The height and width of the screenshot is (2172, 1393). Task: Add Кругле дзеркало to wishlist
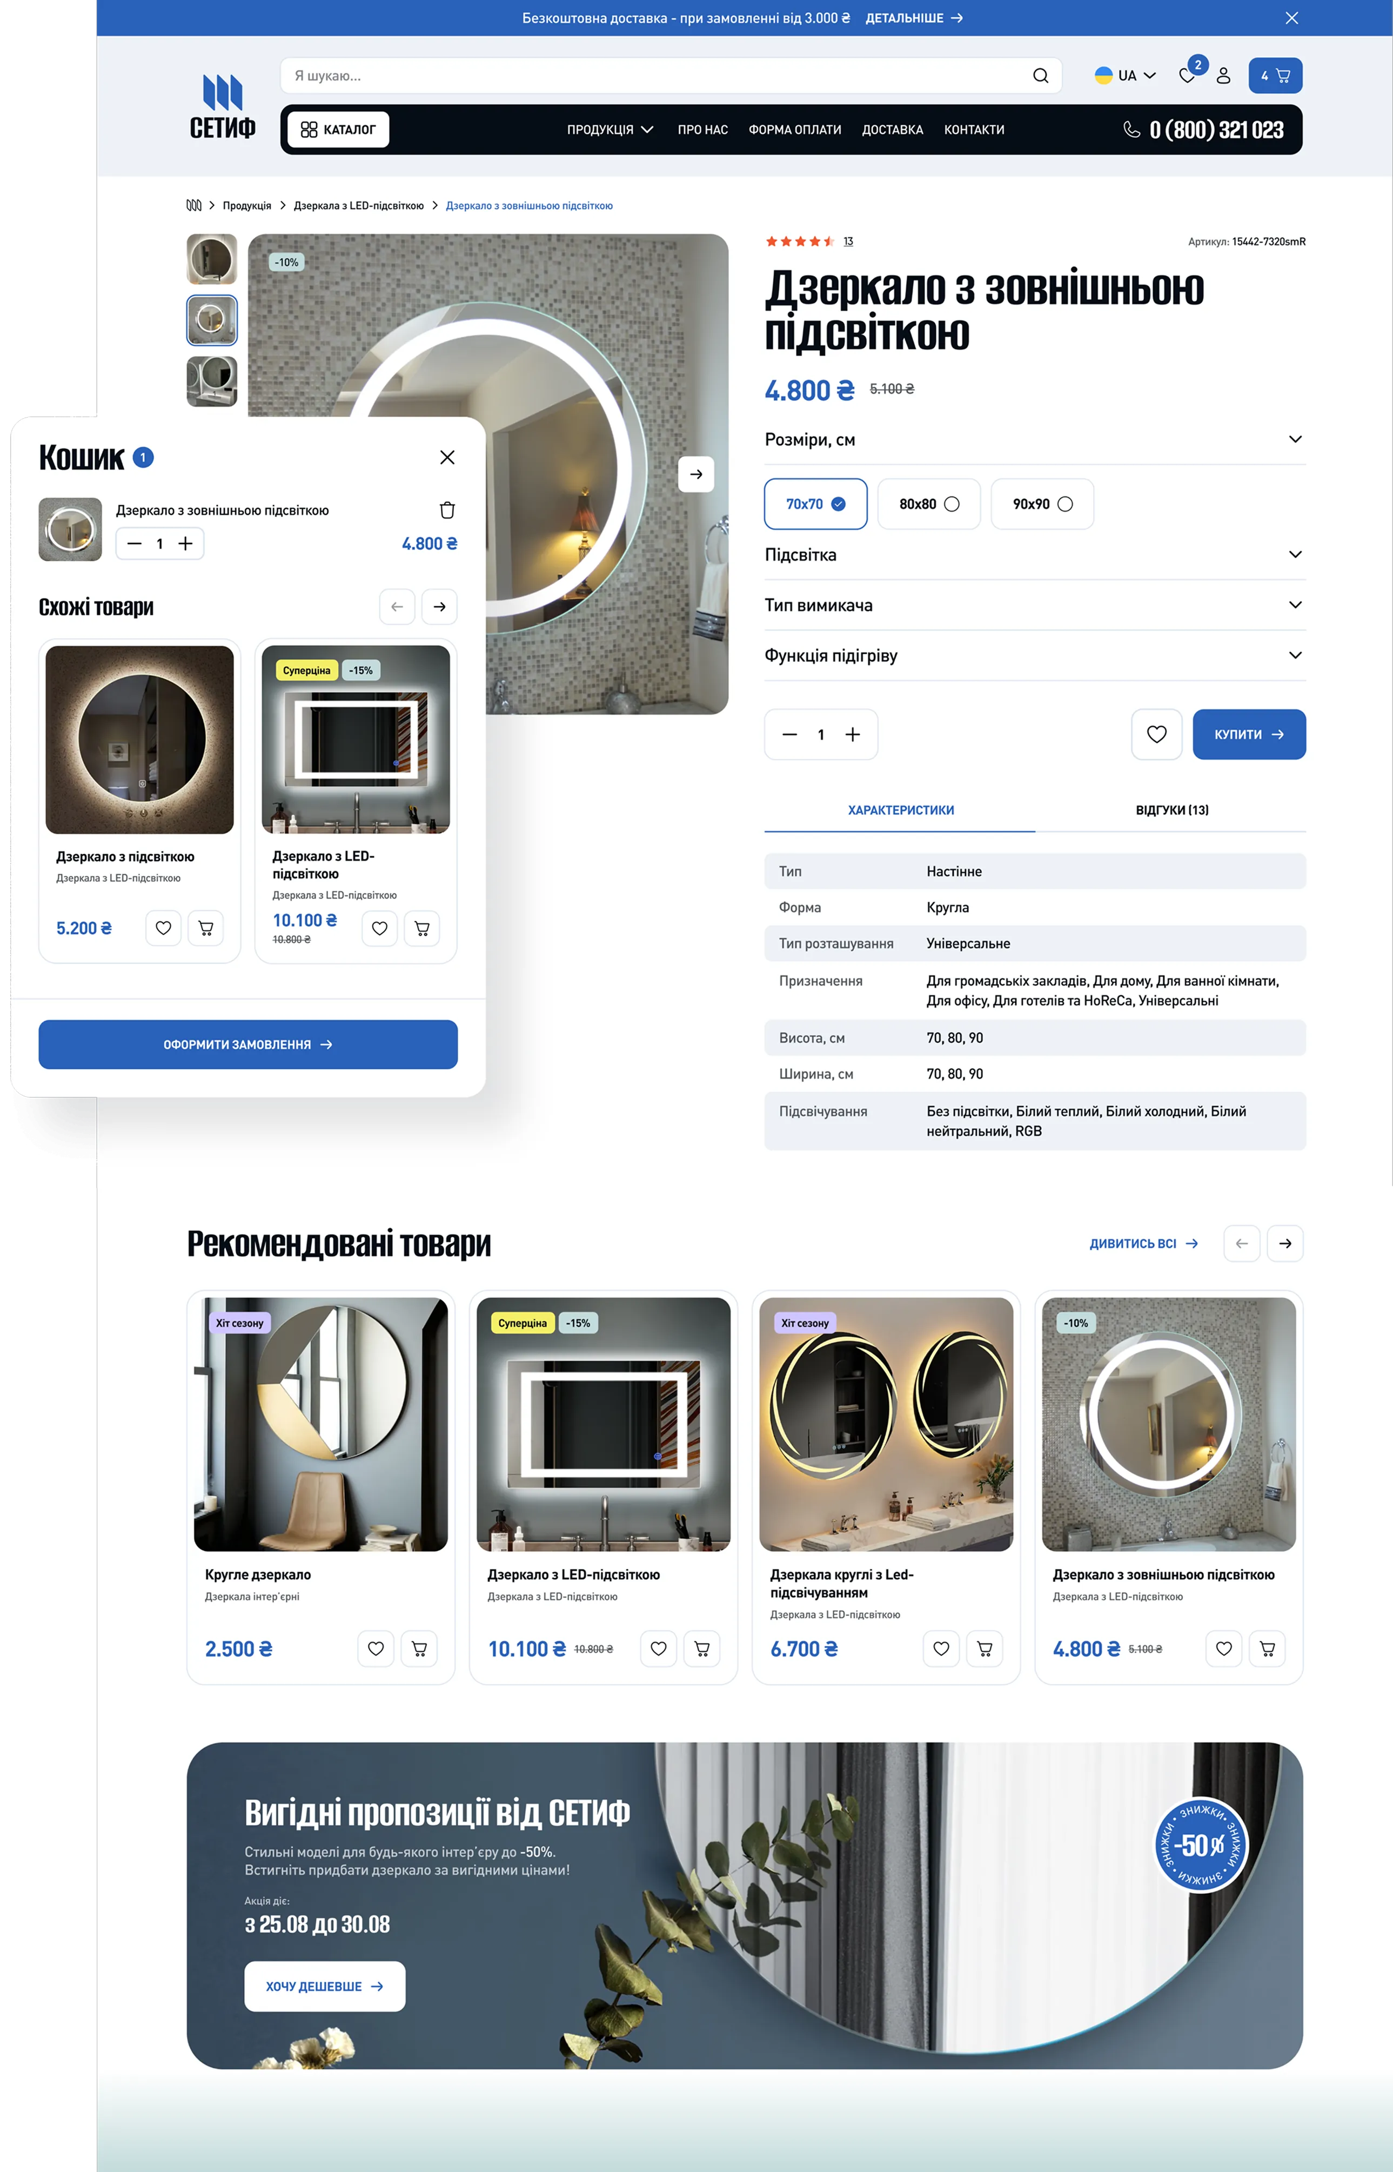tap(376, 1648)
